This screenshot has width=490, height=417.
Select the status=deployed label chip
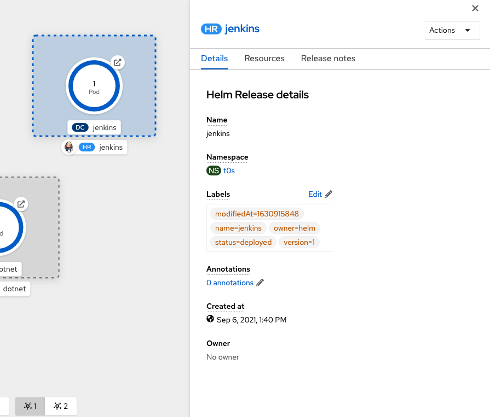click(x=243, y=242)
